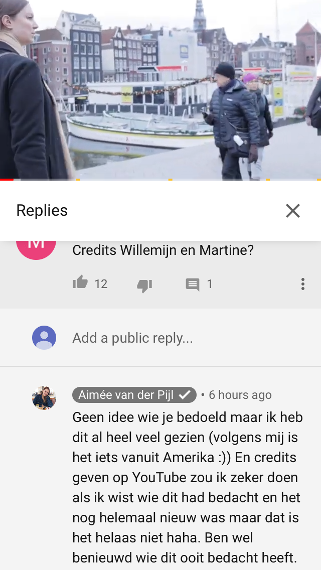Tap the video player to show controls
321x570 pixels.
(x=160, y=89)
